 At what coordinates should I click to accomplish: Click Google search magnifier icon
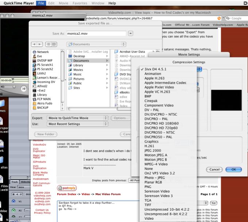click(228, 18)
